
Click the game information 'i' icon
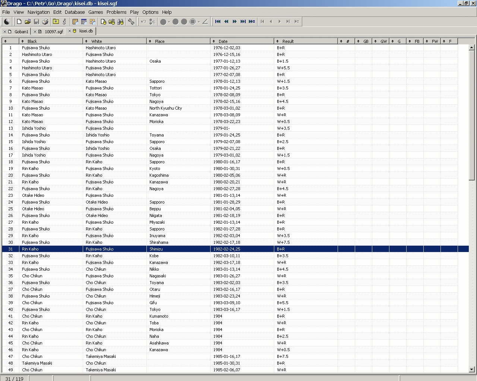click(64, 22)
